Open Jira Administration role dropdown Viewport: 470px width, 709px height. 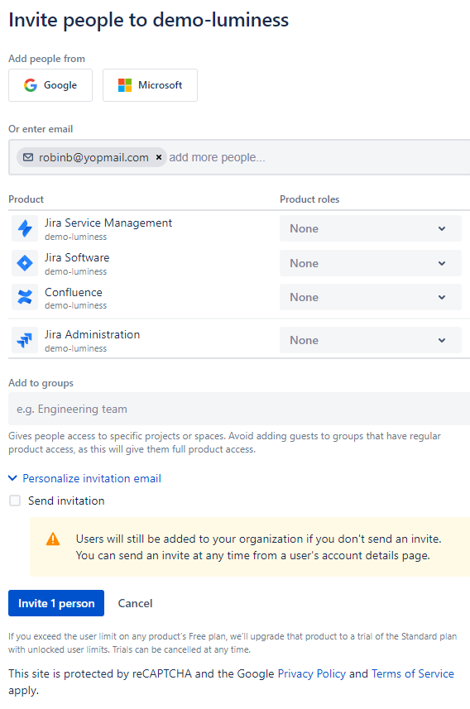click(371, 340)
